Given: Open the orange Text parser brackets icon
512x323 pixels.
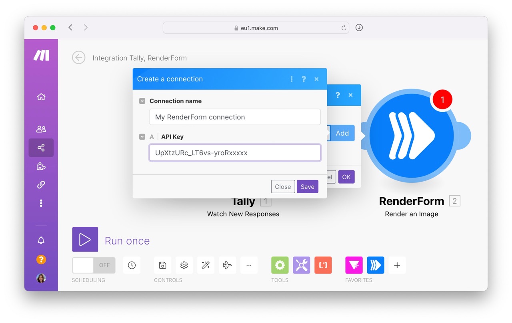Looking at the screenshot, I should pos(323,265).
